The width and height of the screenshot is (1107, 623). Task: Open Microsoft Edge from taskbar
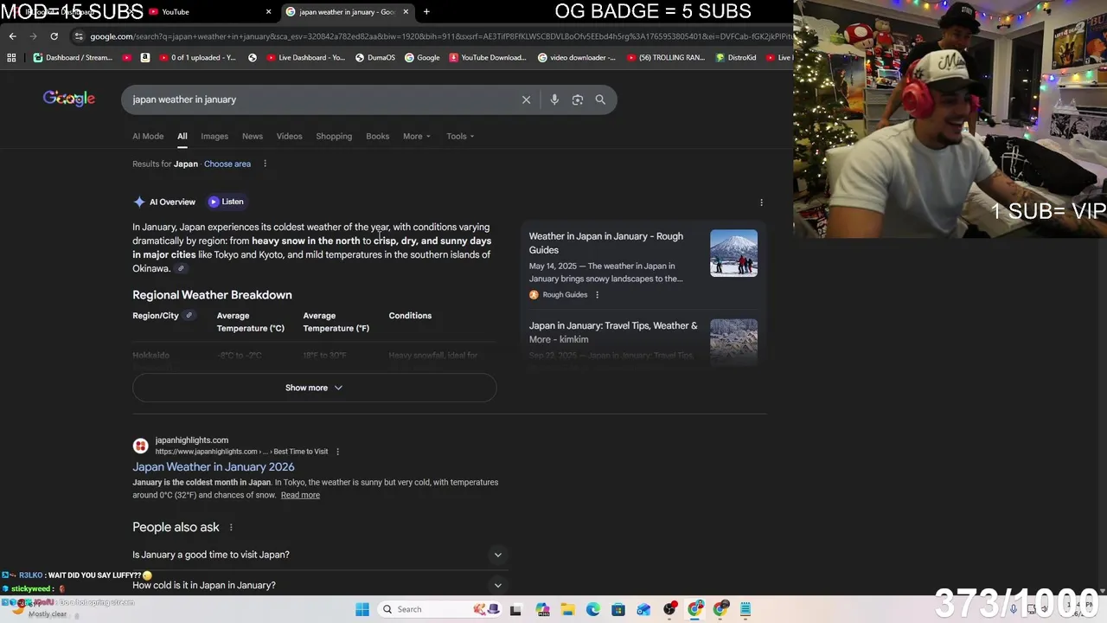[x=593, y=609]
